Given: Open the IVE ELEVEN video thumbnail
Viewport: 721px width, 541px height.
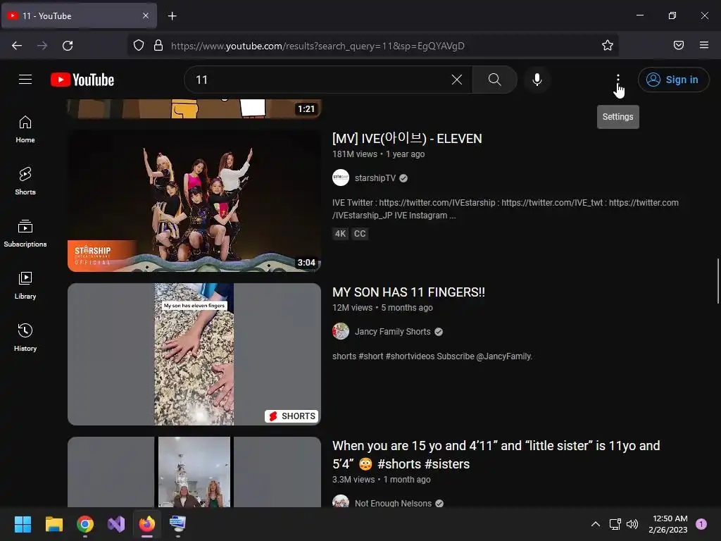Looking at the screenshot, I should pyautogui.click(x=194, y=201).
